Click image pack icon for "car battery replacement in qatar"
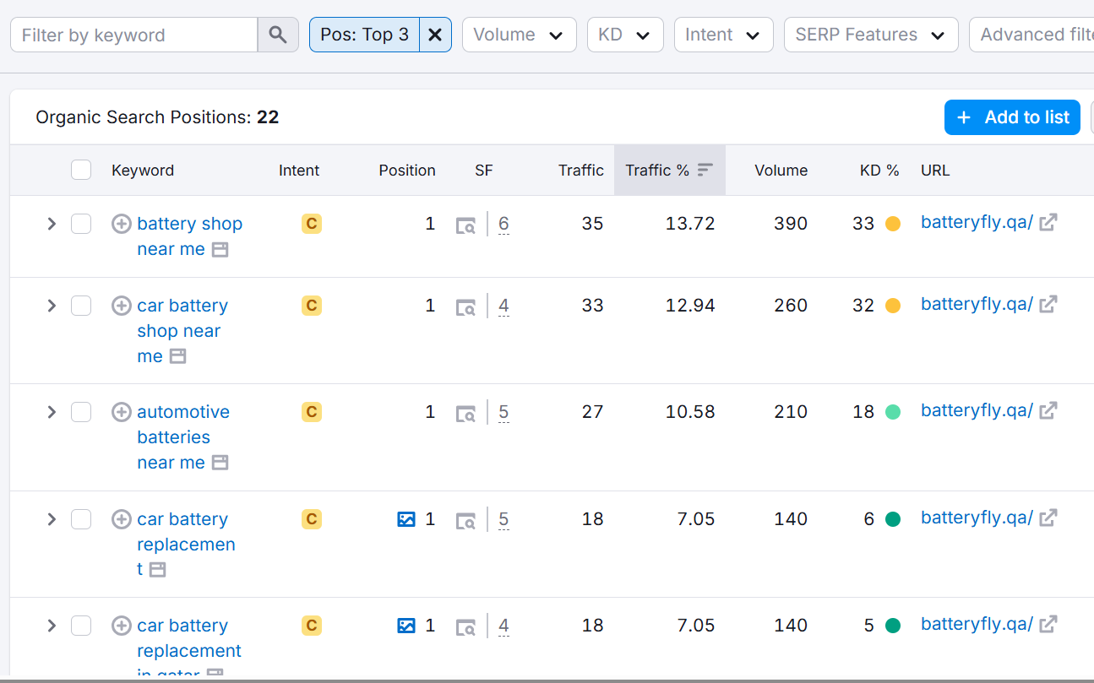This screenshot has width=1094, height=683. pos(406,626)
